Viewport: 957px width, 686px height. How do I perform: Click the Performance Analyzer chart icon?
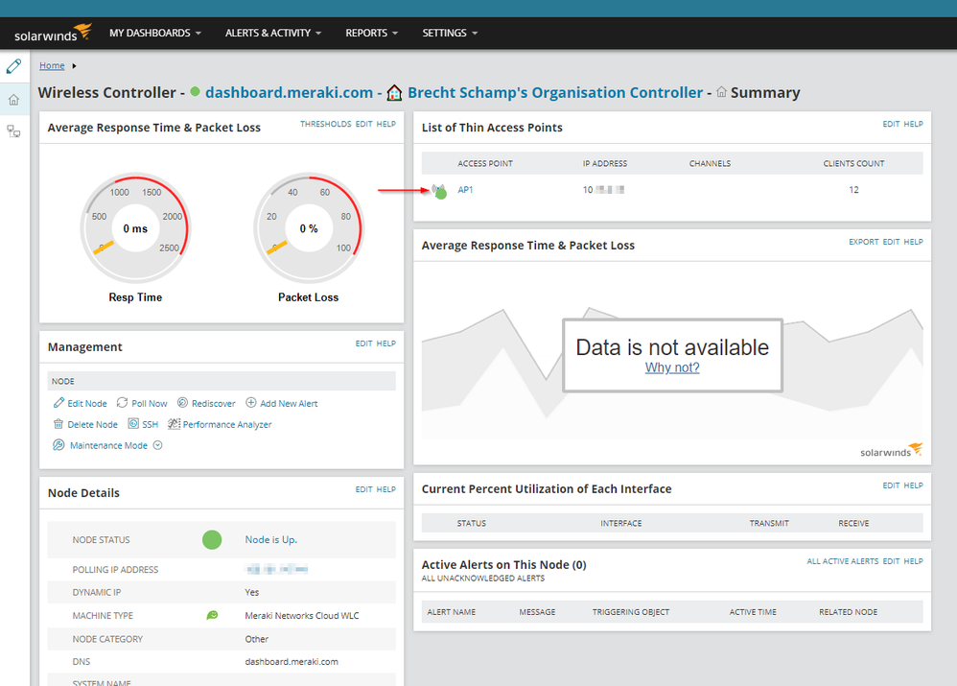174,424
